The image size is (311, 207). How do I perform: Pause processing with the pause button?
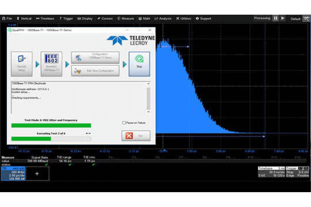tap(275, 18)
